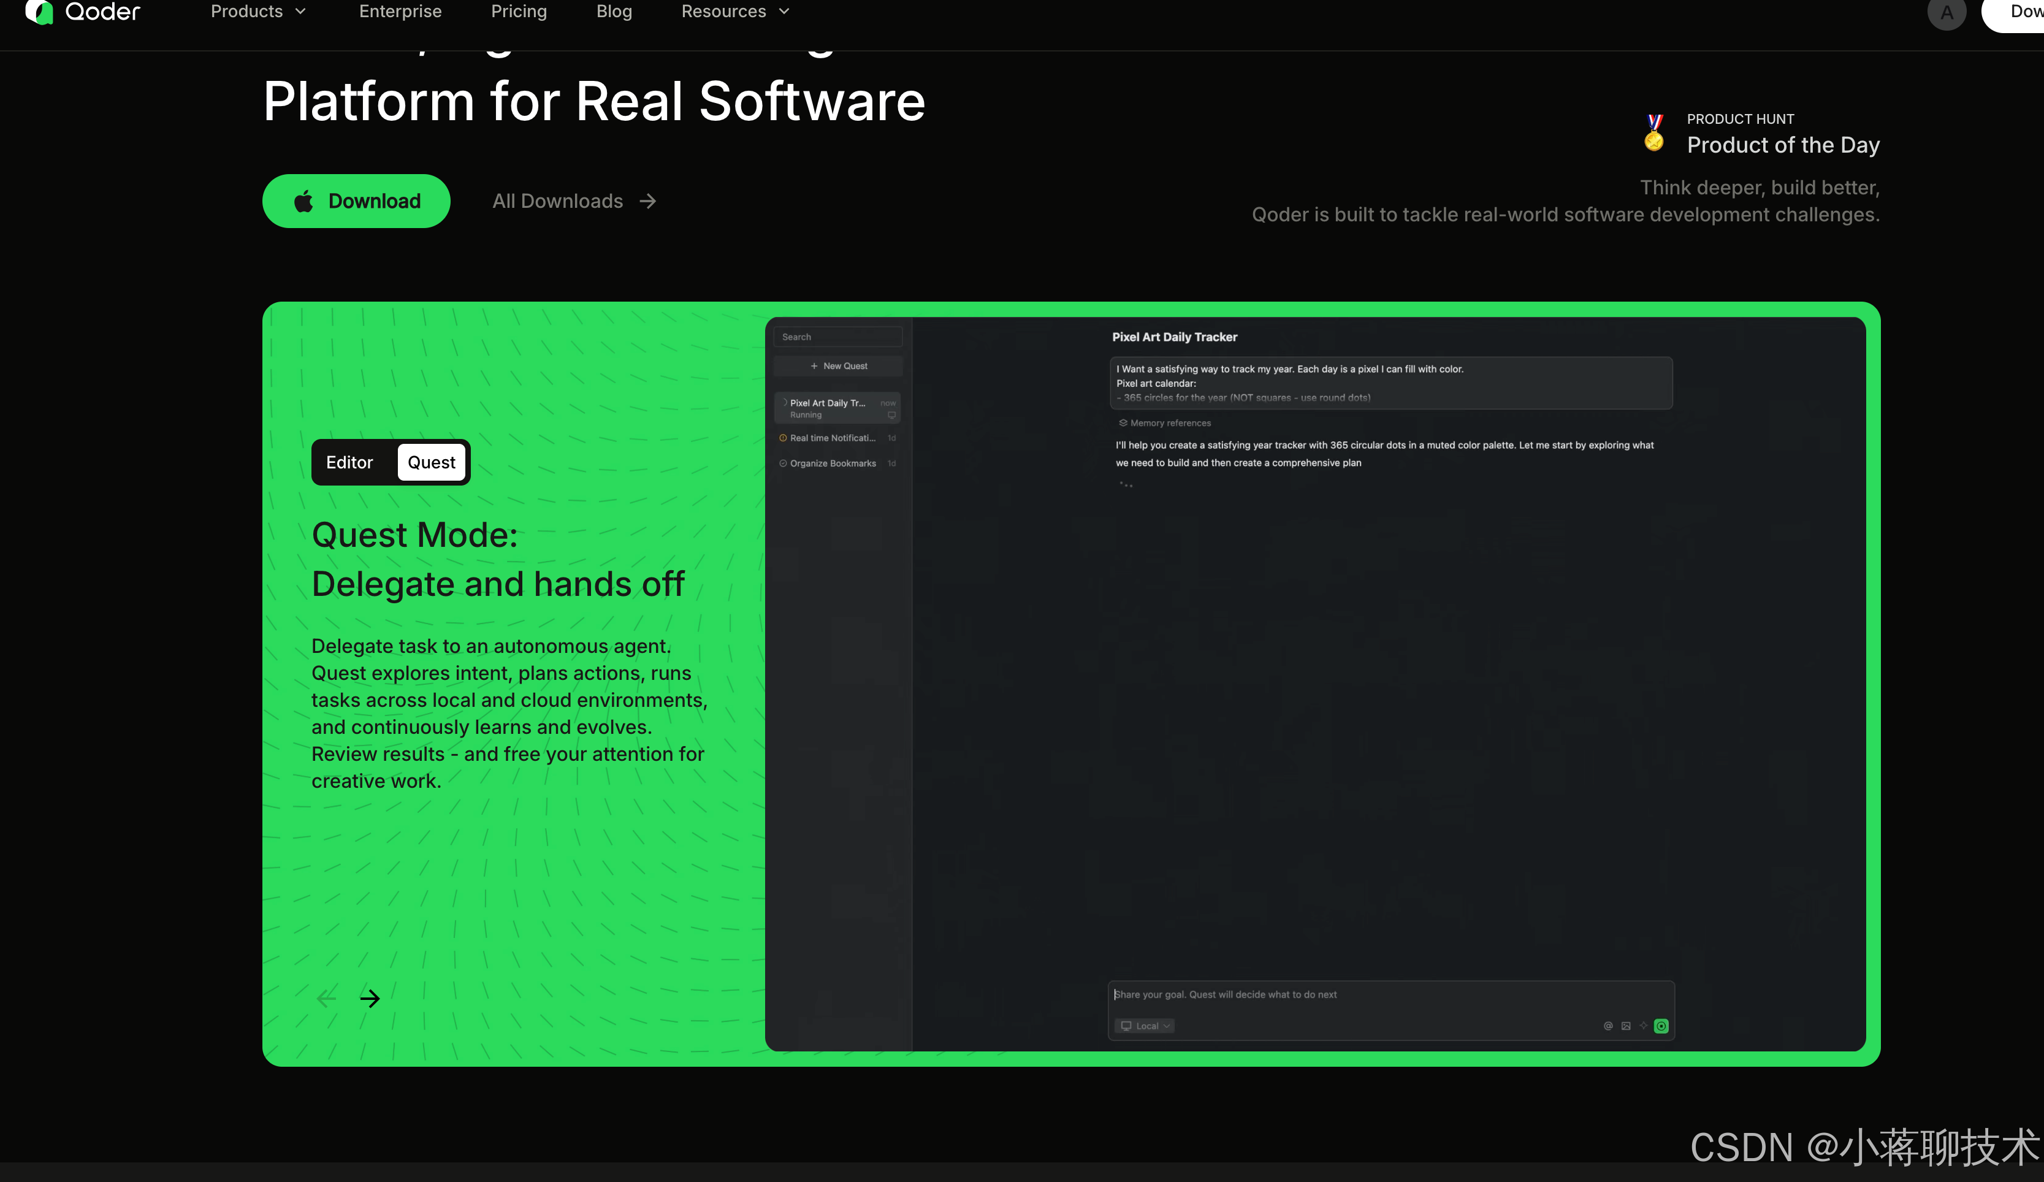Click the @ mention icon in chat
The image size is (2044, 1182).
tap(1607, 1026)
